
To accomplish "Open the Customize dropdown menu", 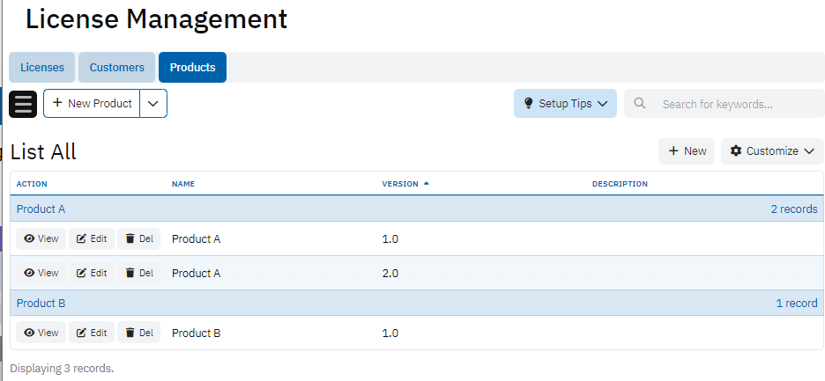I will [x=772, y=151].
